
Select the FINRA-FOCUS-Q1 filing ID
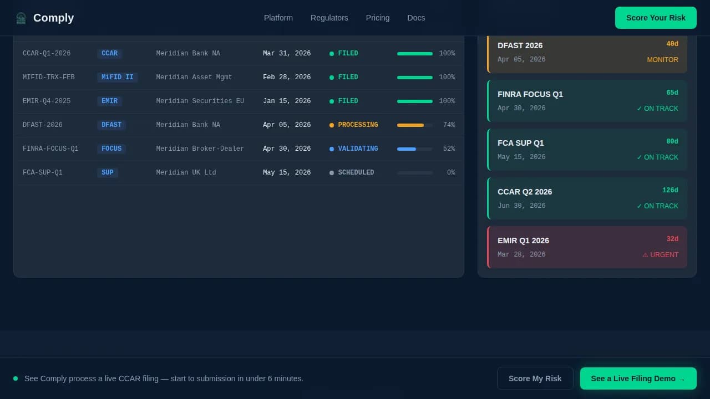[50, 149]
